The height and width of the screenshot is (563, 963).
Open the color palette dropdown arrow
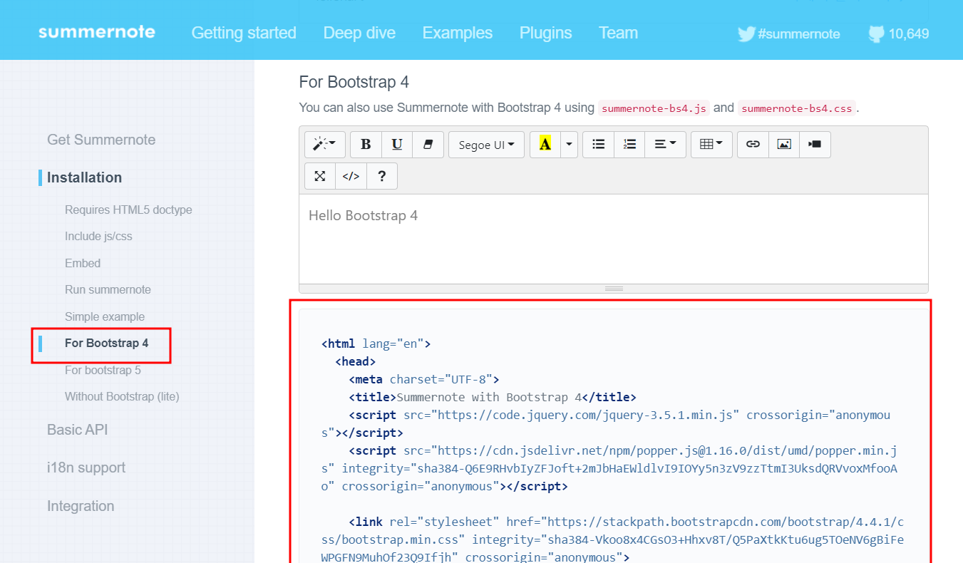569,144
